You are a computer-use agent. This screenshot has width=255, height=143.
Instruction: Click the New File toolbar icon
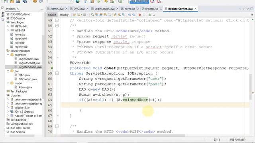[6, 2]
